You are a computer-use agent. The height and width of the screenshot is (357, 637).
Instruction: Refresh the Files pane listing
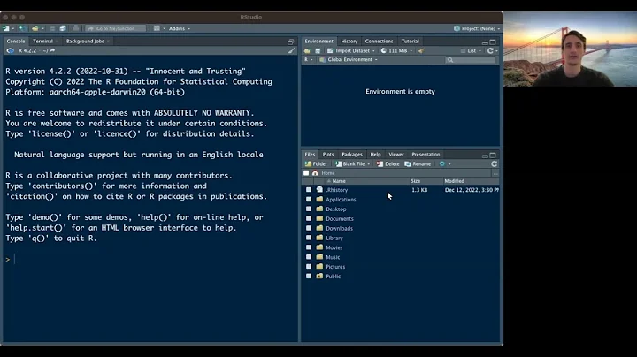(x=494, y=163)
